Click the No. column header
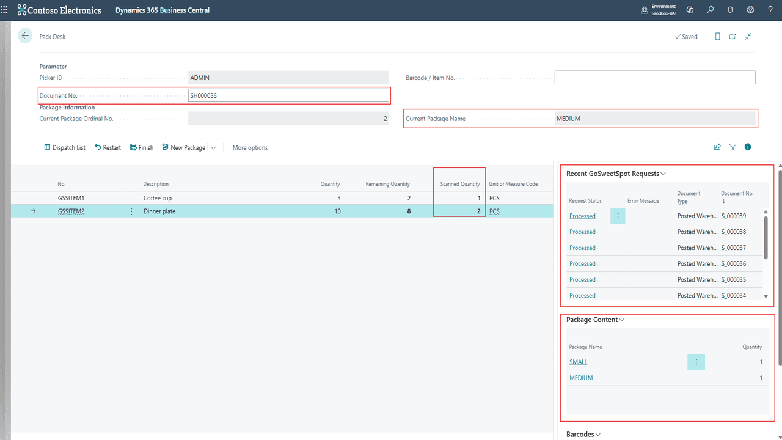This screenshot has height=440, width=782. coord(62,184)
